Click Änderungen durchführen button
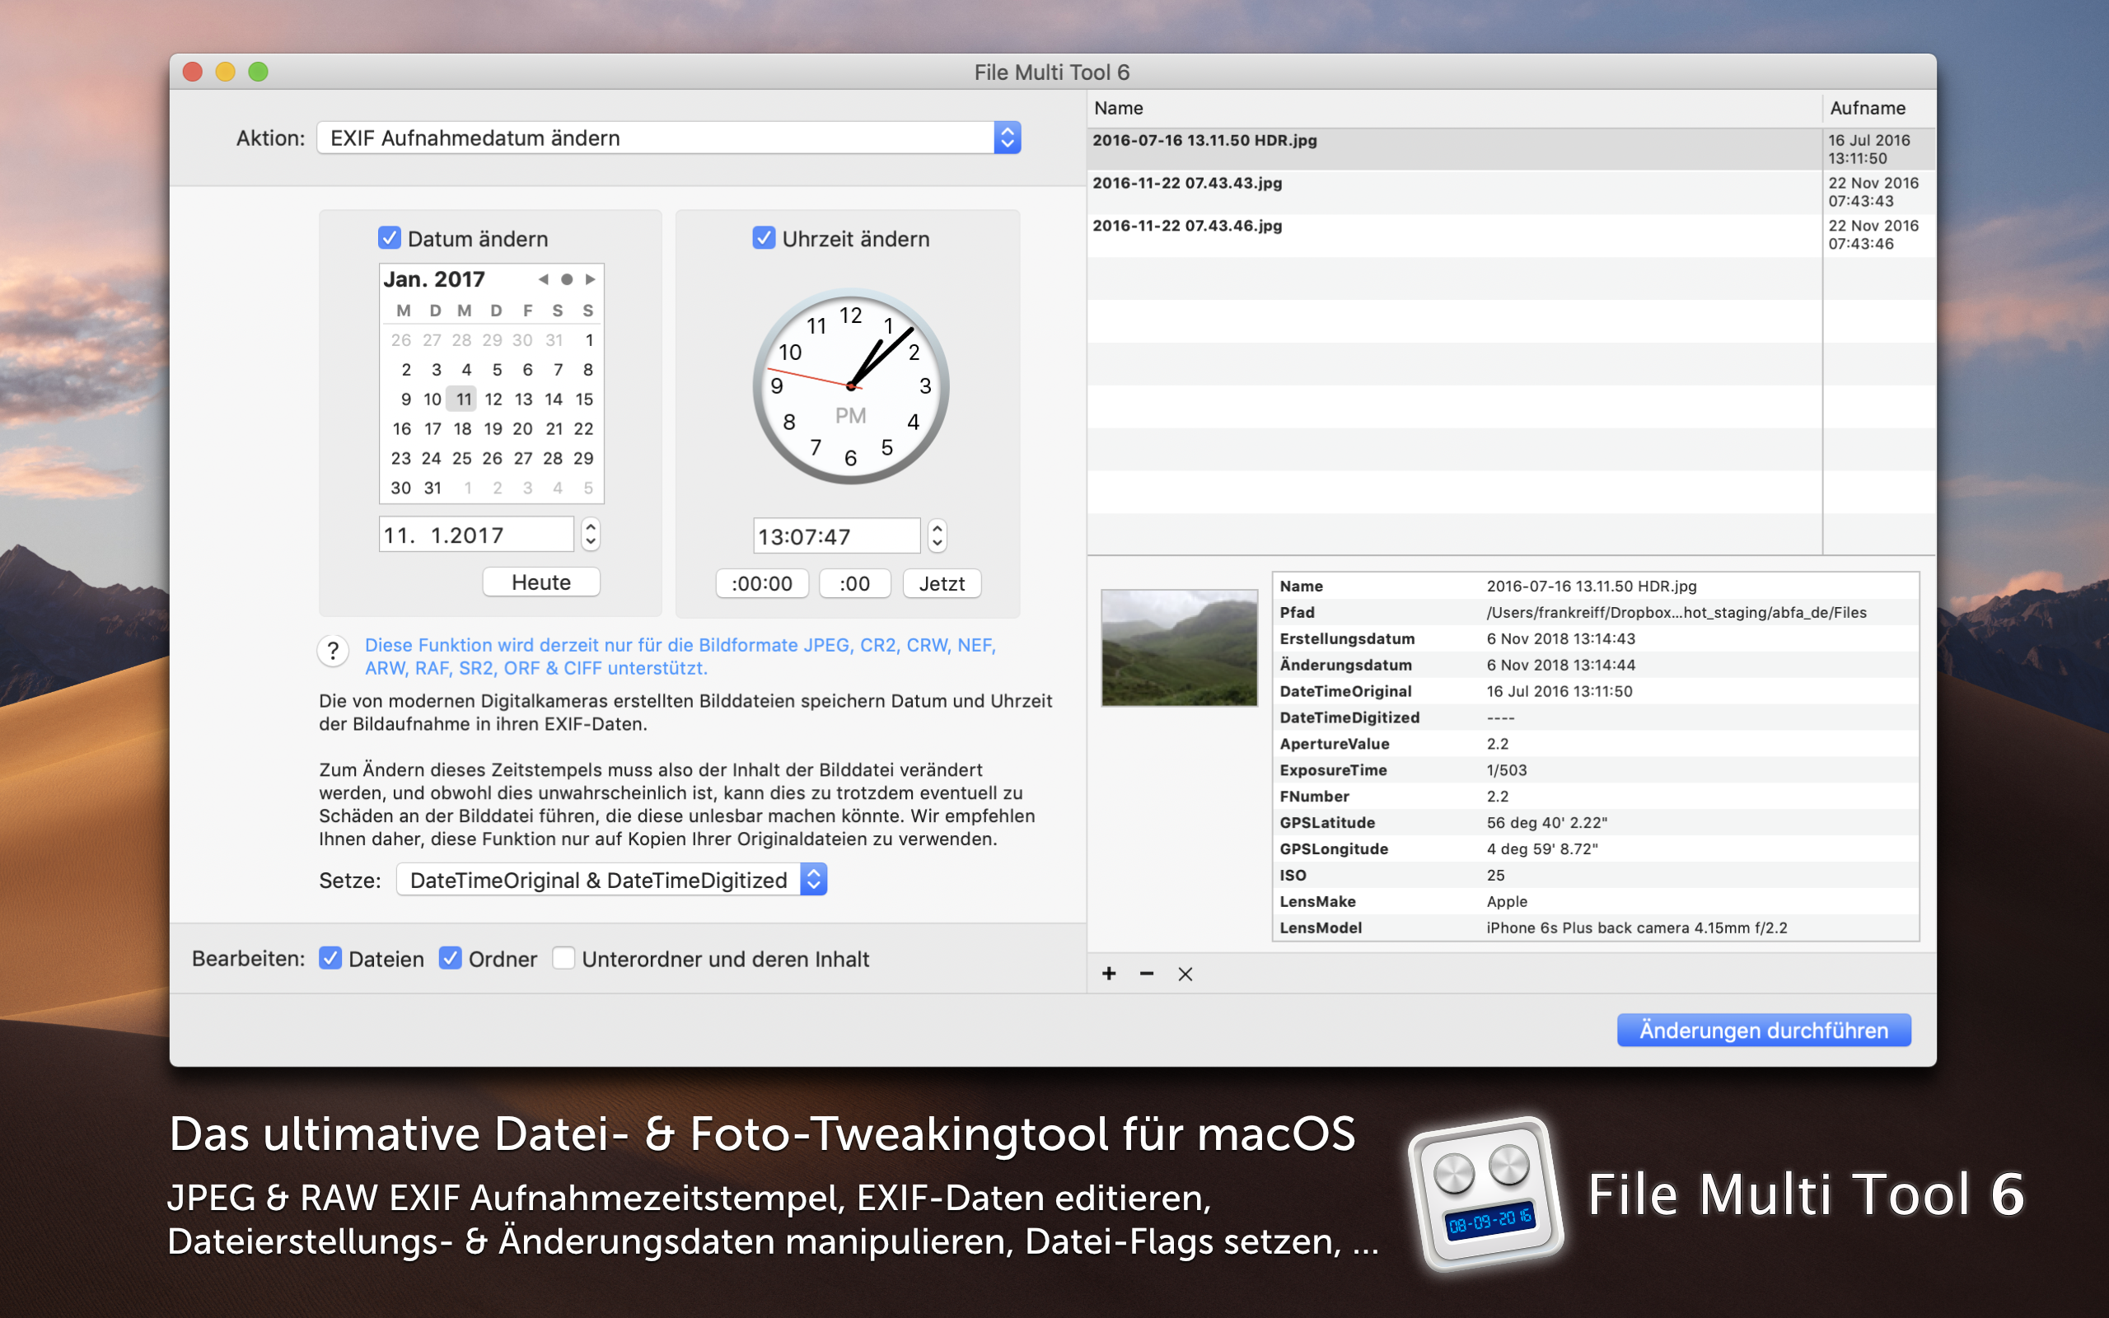This screenshot has width=2109, height=1318. coord(1764,1031)
